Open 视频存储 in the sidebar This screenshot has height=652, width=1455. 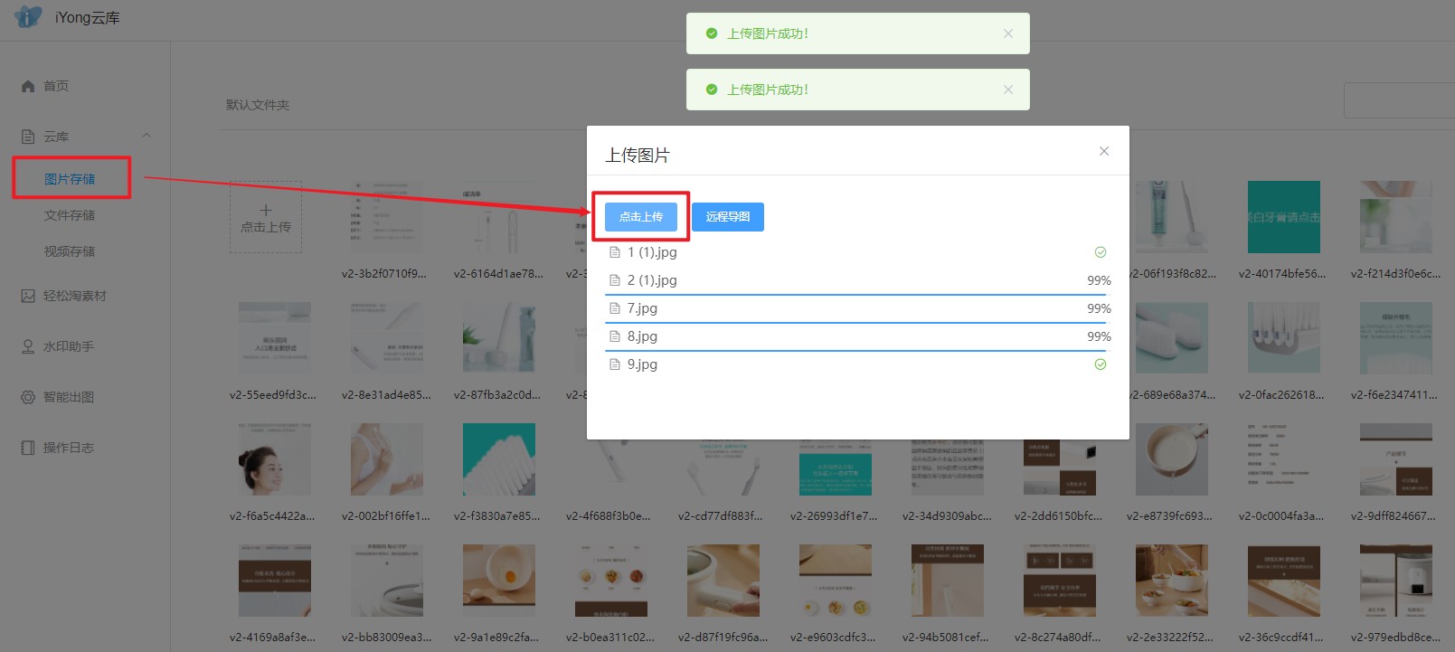coord(70,251)
